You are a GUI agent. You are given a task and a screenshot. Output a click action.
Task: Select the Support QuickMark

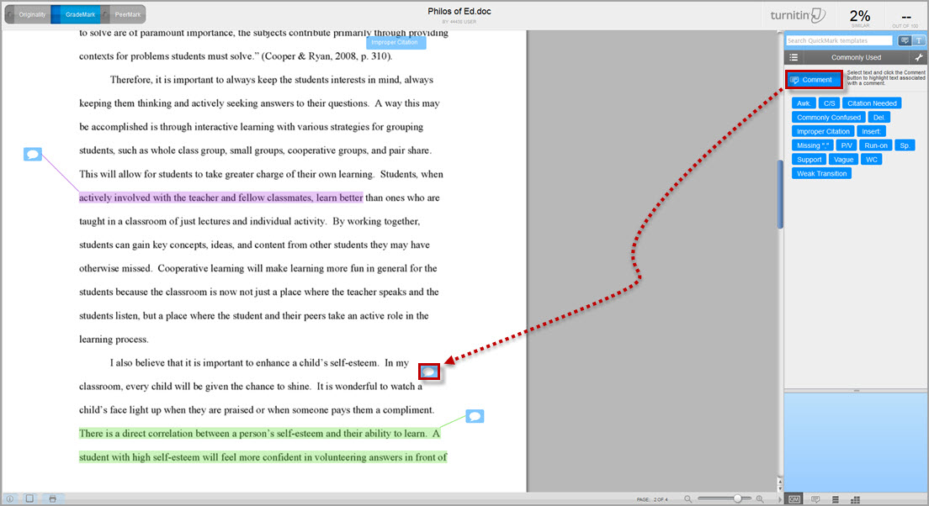tap(809, 159)
